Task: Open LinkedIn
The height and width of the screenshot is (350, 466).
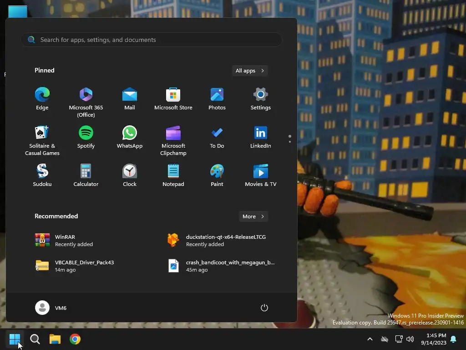Action: point(261,137)
